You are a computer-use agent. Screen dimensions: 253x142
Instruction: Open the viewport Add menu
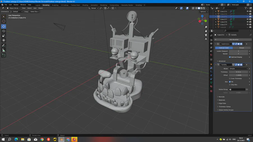[x=35, y=8]
